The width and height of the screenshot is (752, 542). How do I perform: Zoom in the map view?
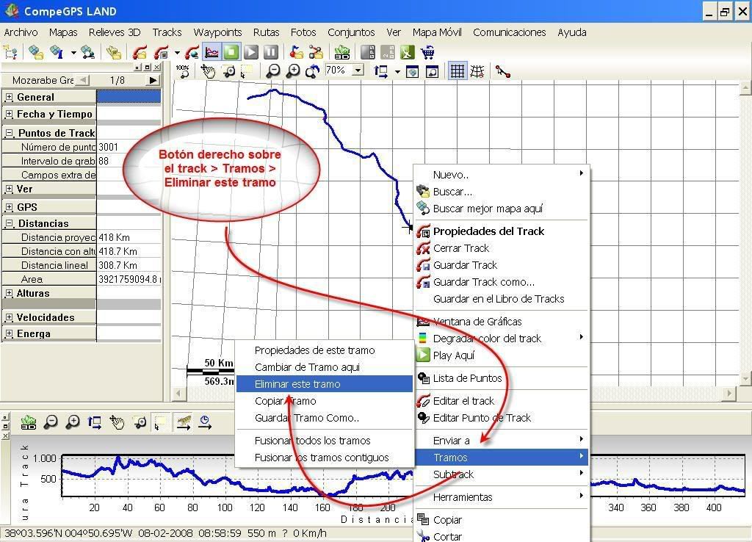click(292, 71)
